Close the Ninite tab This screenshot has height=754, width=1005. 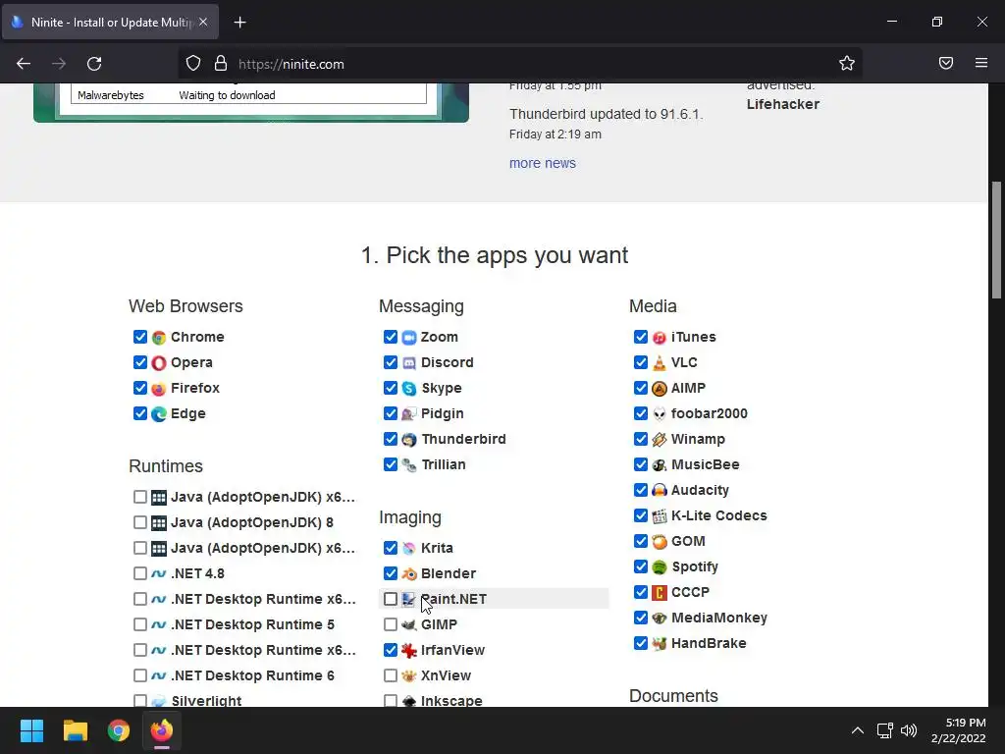(x=203, y=22)
